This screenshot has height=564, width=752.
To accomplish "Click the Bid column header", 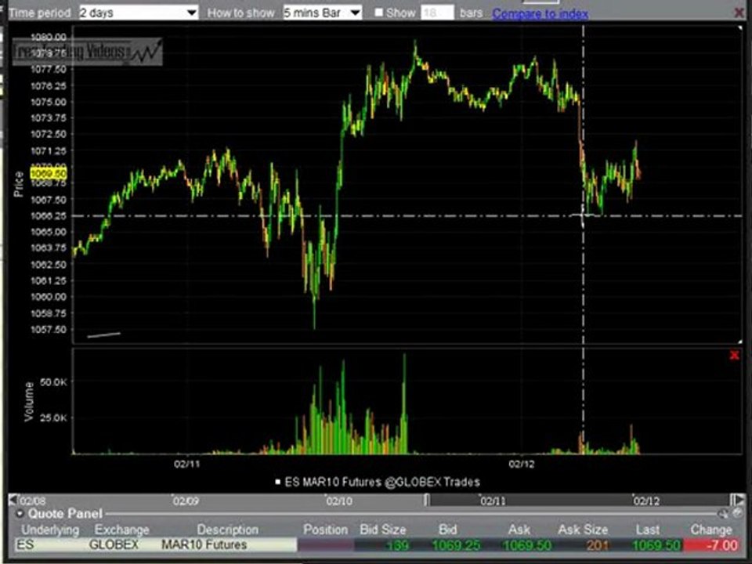I will point(447,530).
